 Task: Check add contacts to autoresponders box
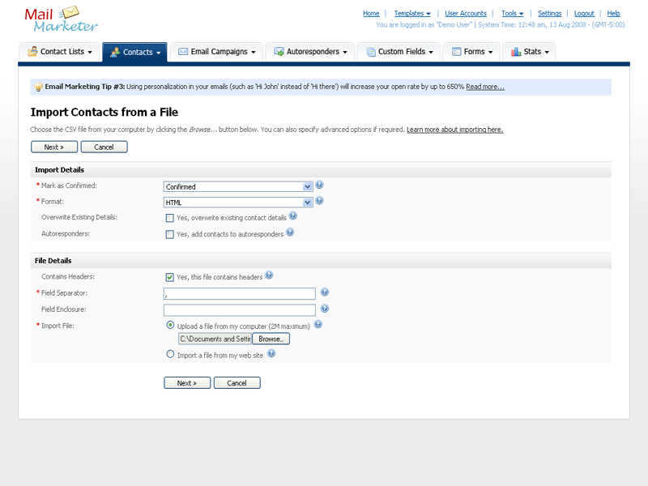(170, 234)
